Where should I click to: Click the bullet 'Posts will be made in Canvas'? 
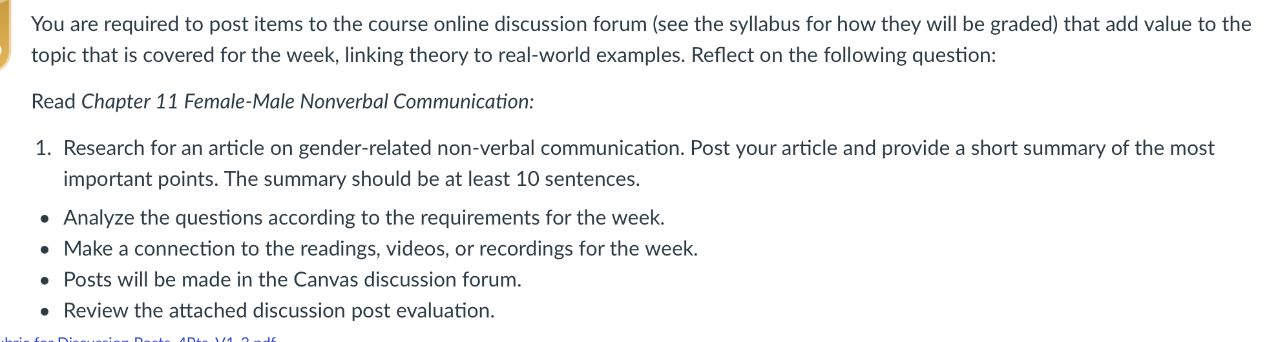[x=292, y=279]
